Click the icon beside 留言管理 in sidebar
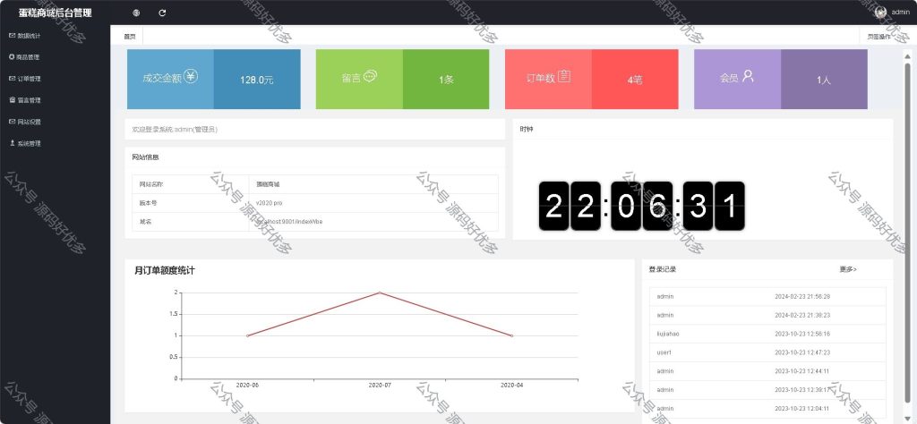The height and width of the screenshot is (424, 917). coord(12,100)
